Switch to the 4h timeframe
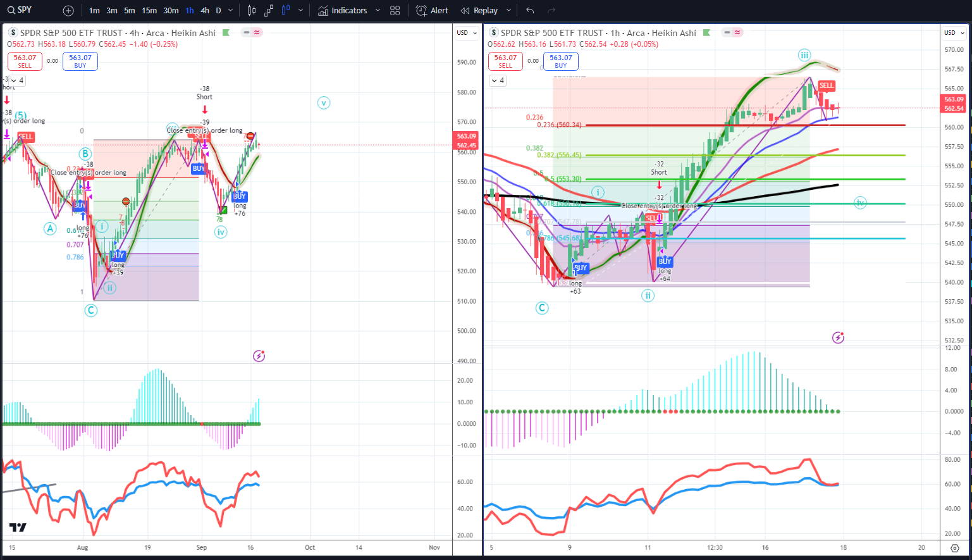 (205, 11)
